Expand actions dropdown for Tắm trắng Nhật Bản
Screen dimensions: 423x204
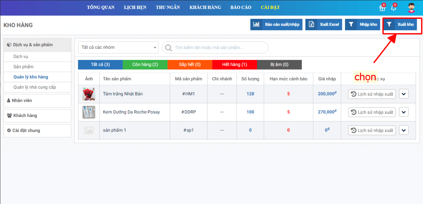coord(404,94)
